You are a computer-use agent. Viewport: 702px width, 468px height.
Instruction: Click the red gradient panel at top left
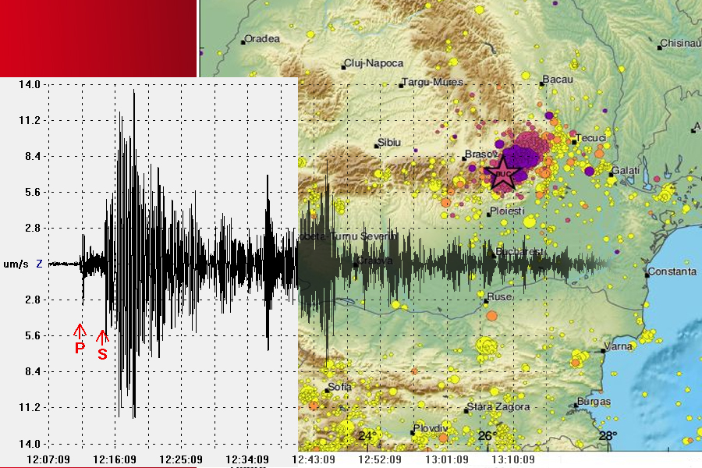[97, 37]
